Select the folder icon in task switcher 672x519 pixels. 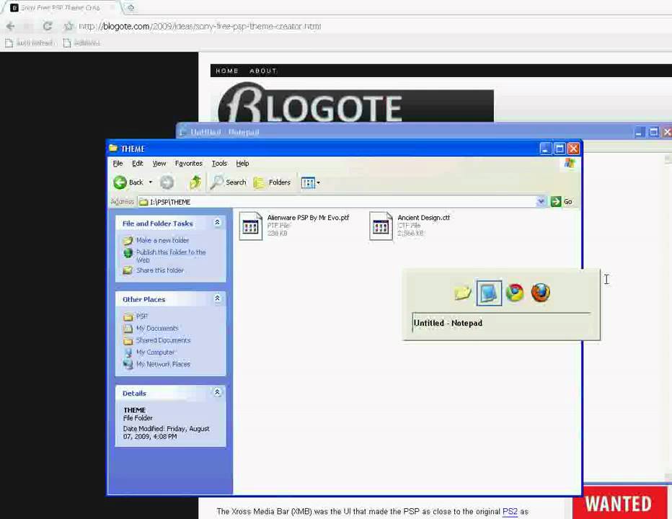tap(463, 293)
